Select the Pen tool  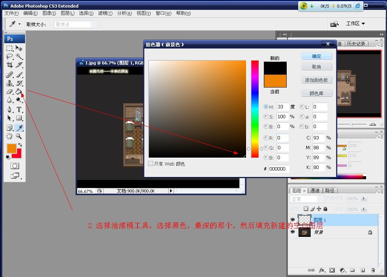tap(9, 110)
